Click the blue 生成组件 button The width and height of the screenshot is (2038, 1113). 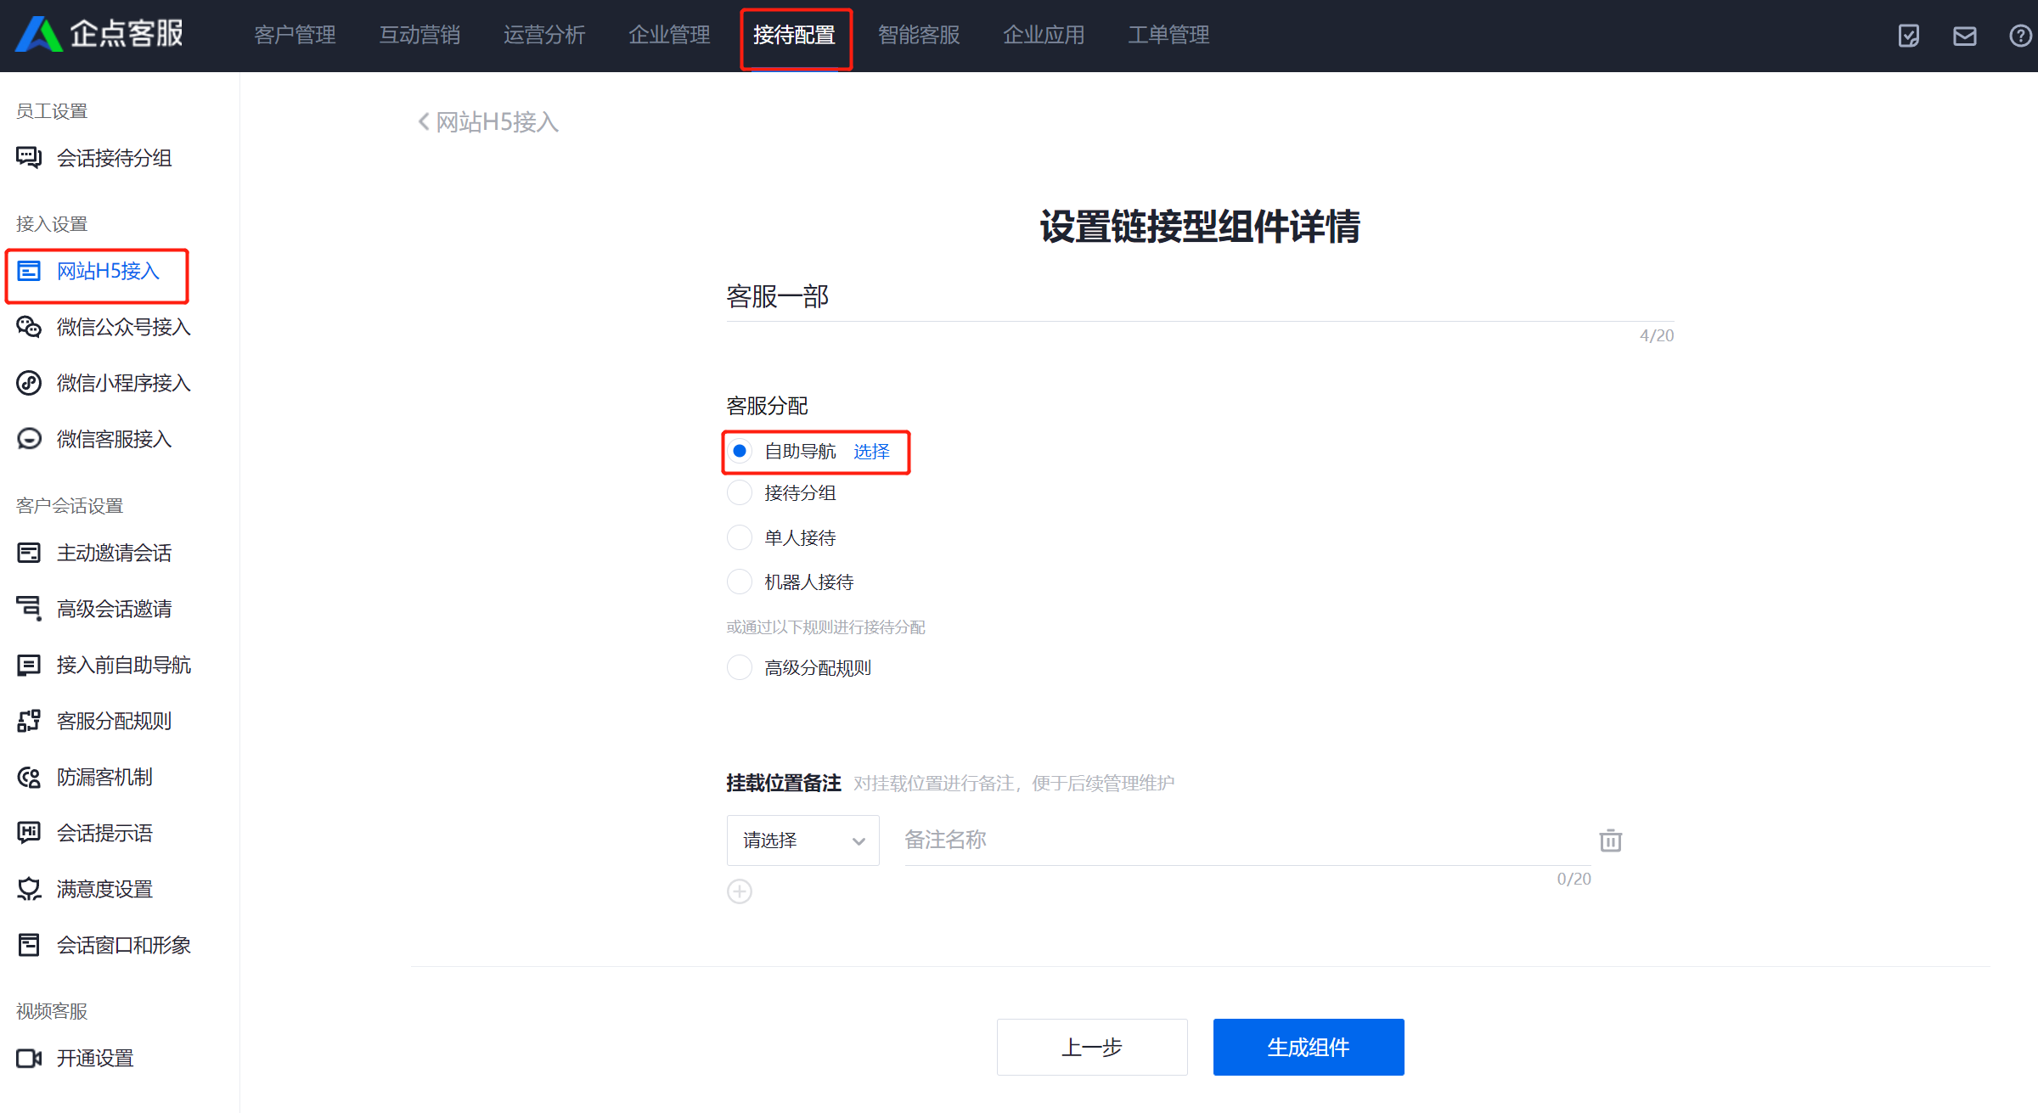click(1308, 1047)
